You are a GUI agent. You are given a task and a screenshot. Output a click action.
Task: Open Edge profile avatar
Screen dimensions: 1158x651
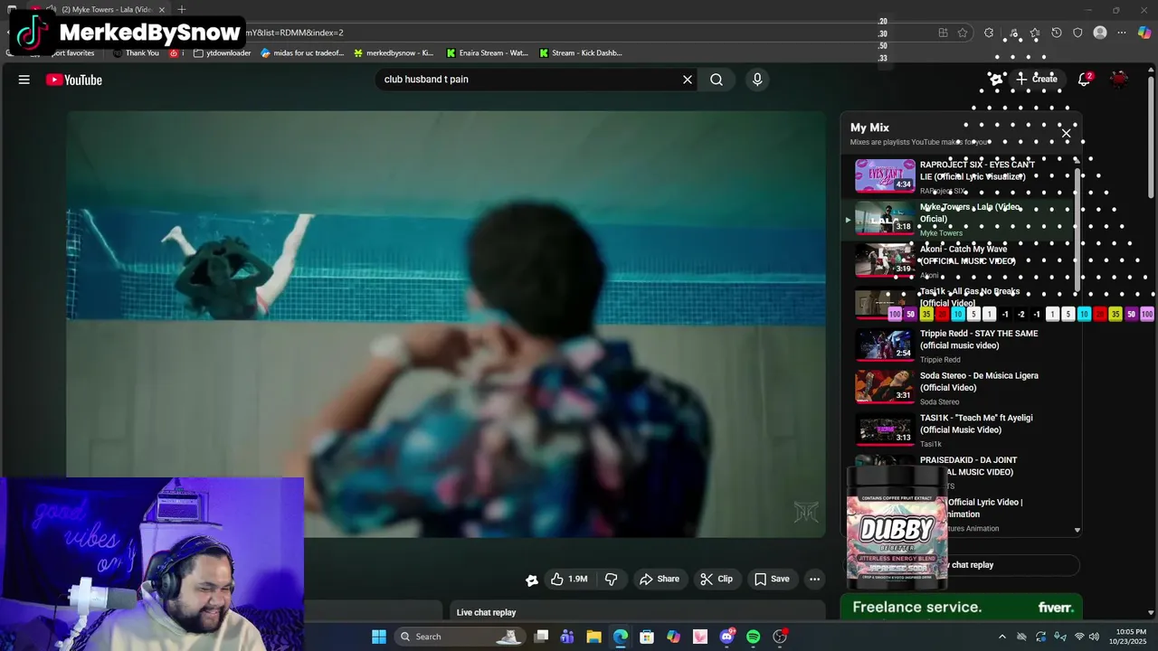[1100, 33]
